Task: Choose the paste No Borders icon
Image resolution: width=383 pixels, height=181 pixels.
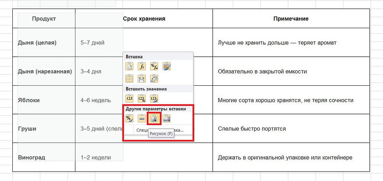Action: 129,78
